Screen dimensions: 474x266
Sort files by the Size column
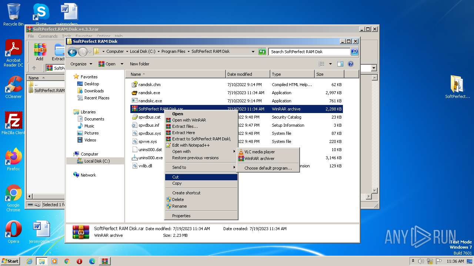329,74
